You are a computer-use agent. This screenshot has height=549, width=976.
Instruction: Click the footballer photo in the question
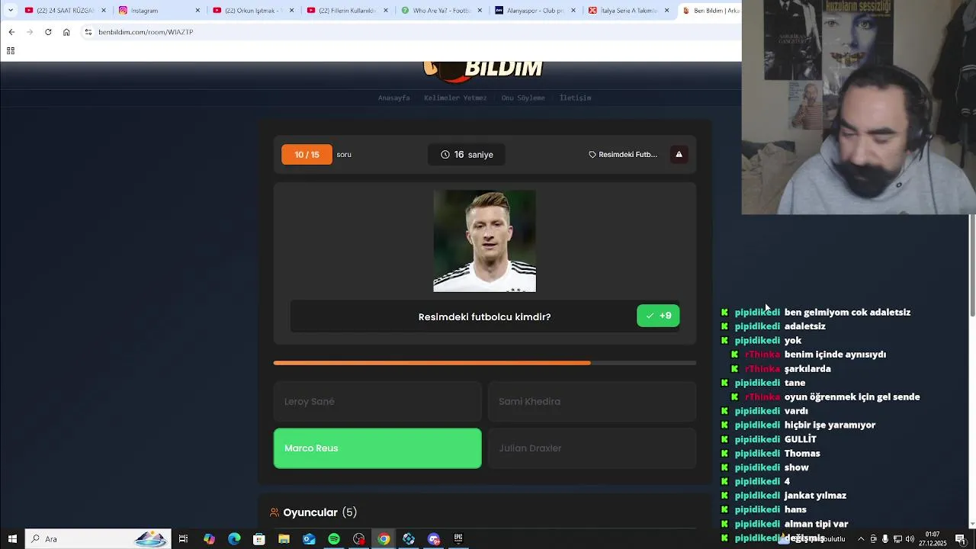pos(484,241)
